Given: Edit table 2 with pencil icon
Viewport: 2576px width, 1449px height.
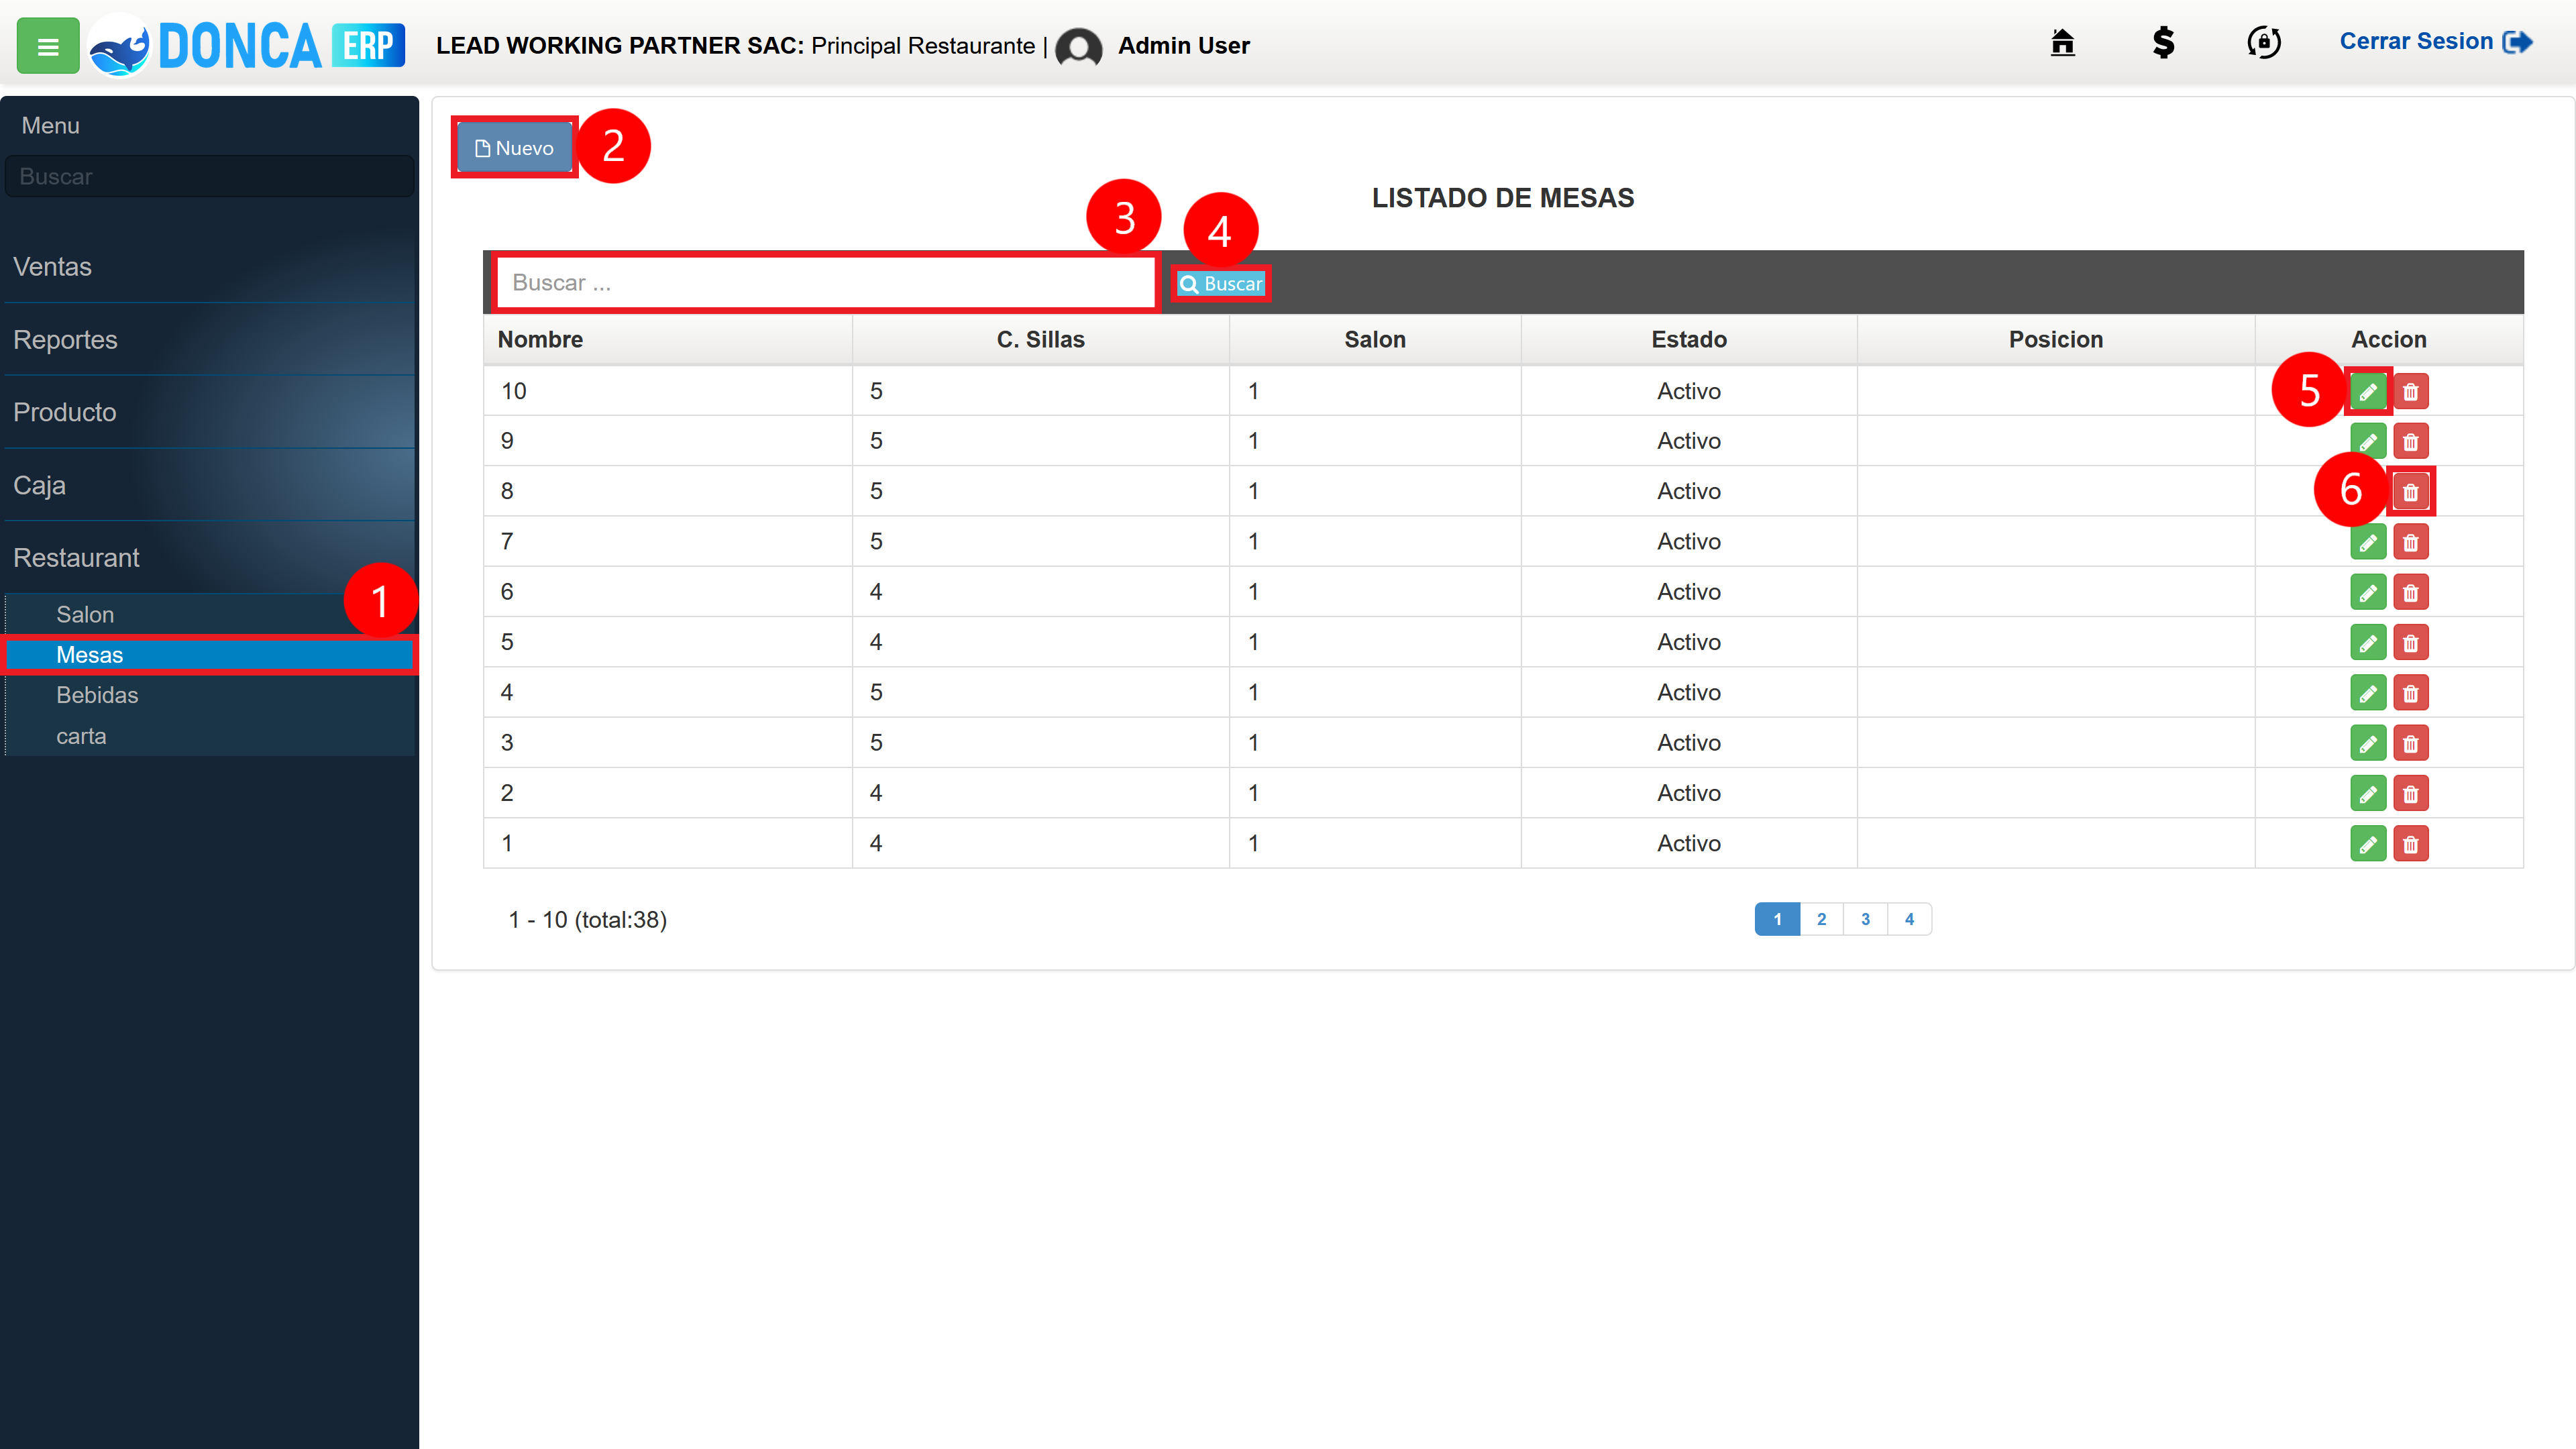Looking at the screenshot, I should click(x=2368, y=793).
